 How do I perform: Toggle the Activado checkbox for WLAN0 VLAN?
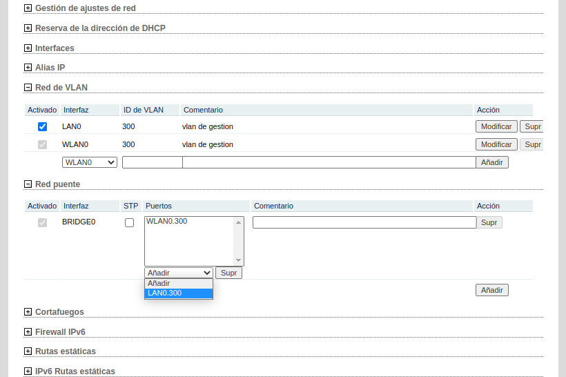pyautogui.click(x=42, y=144)
